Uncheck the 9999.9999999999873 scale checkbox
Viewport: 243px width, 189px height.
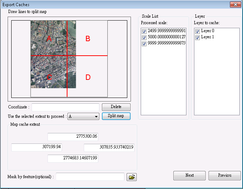[x=144, y=44]
